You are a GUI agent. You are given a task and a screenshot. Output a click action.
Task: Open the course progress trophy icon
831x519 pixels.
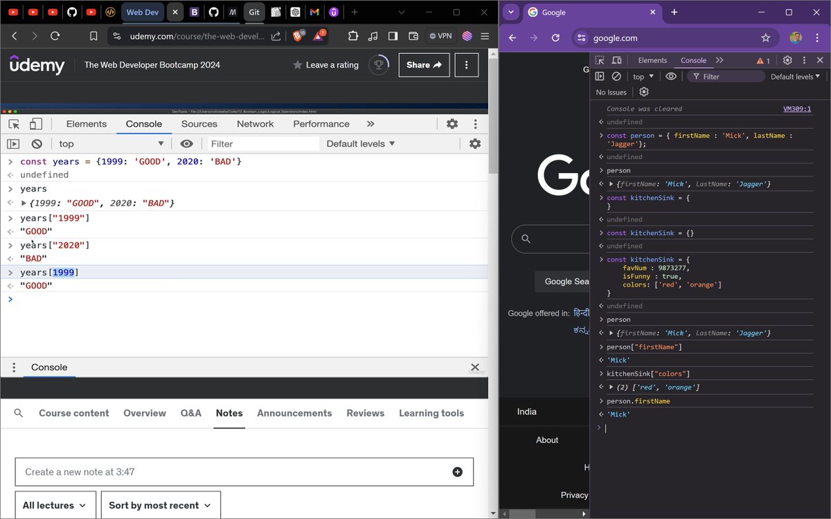click(x=379, y=65)
